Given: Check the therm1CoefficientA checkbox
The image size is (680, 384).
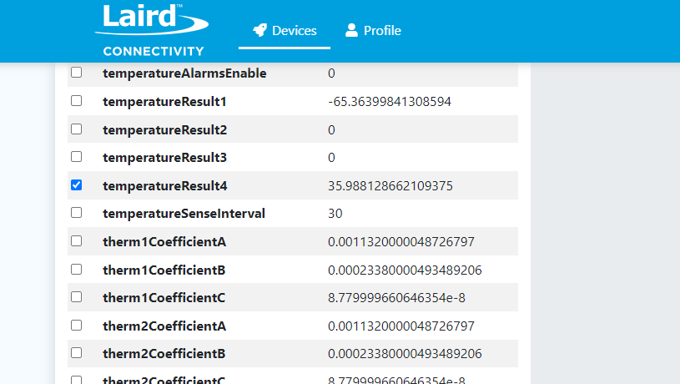Looking at the screenshot, I should [x=77, y=241].
